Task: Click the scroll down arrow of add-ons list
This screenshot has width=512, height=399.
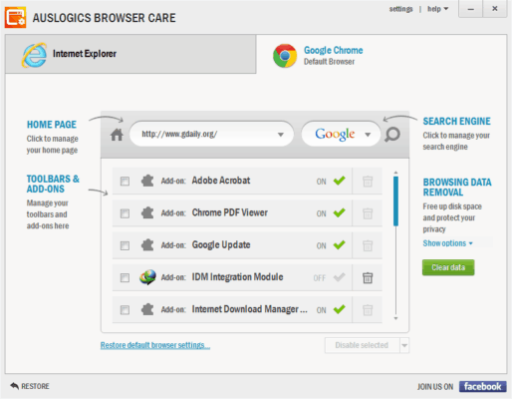Action: click(395, 318)
